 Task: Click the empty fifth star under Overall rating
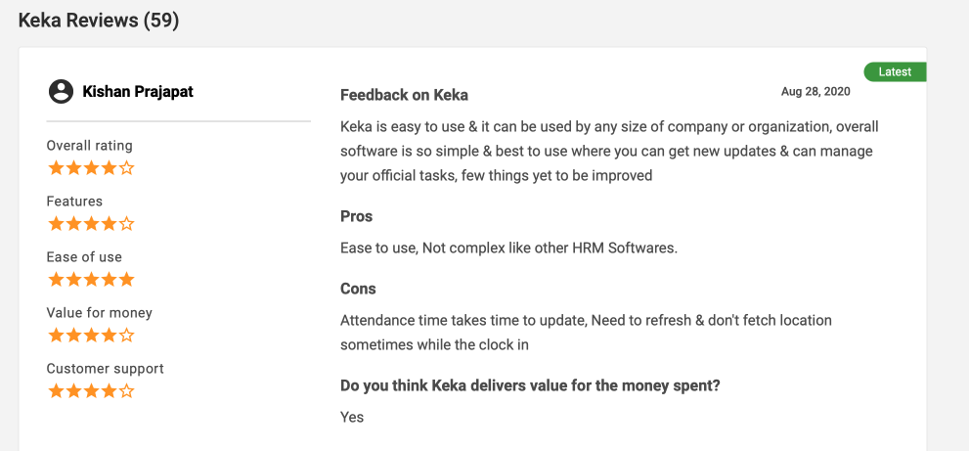pos(126,168)
